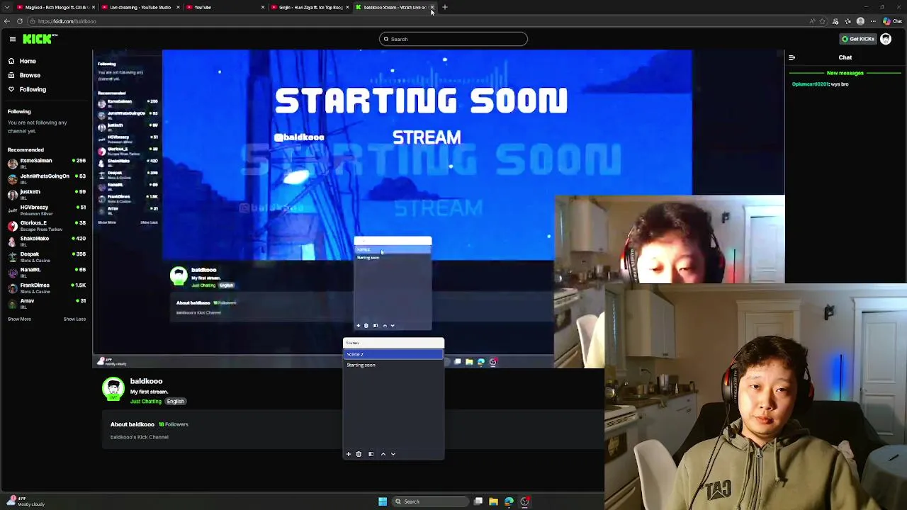Image resolution: width=907 pixels, height=510 pixels.
Task: Delete selected scene with trash icon
Action: tap(359, 454)
